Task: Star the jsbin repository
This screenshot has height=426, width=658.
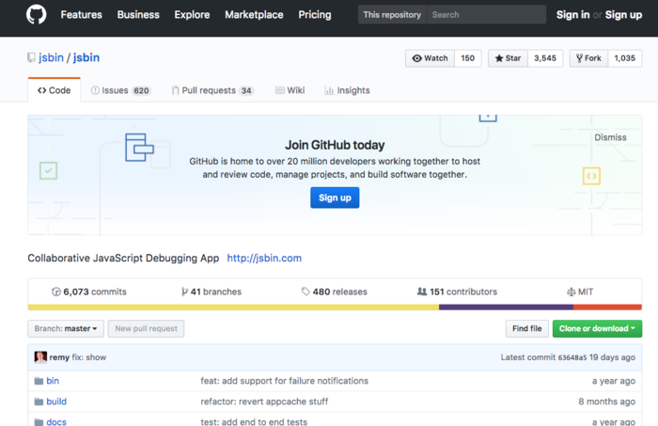Action: click(x=509, y=58)
